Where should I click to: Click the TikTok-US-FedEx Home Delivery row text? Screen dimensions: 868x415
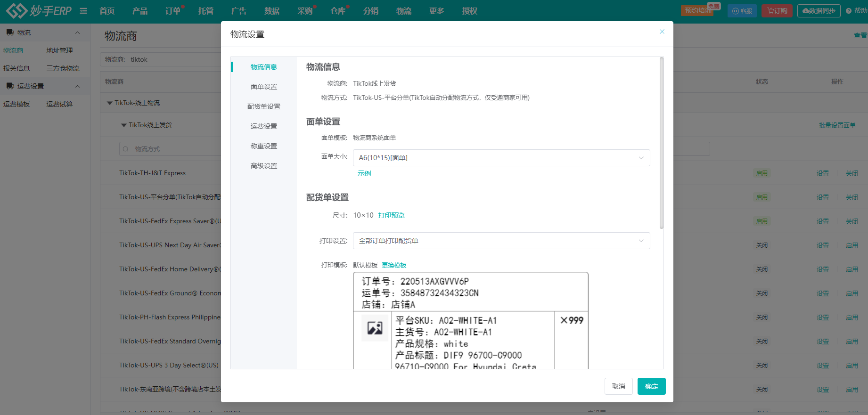[170, 269]
